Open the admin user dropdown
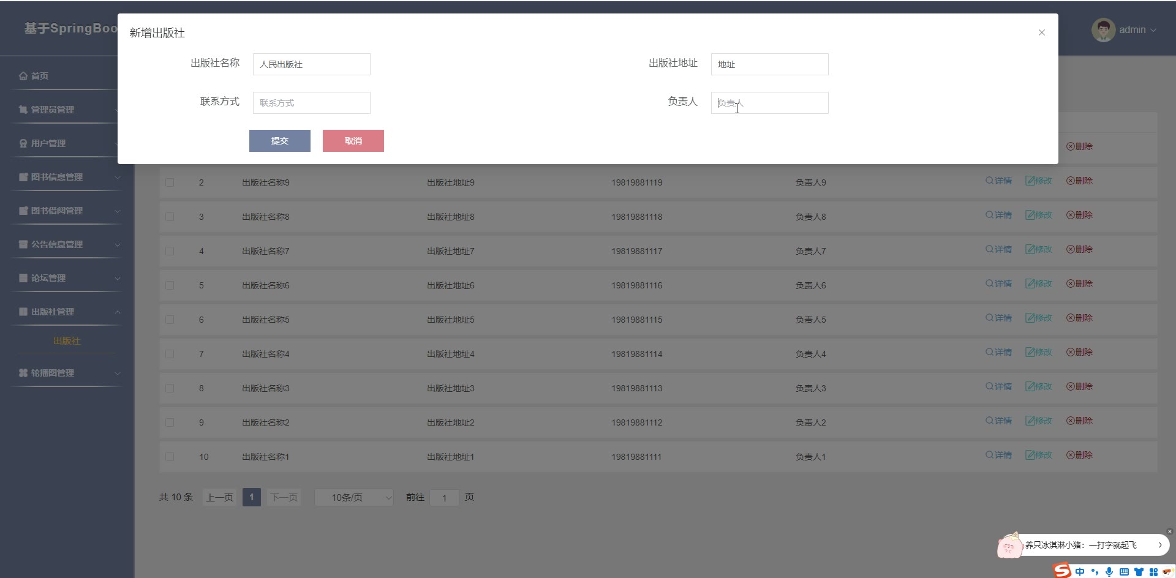 (1137, 29)
